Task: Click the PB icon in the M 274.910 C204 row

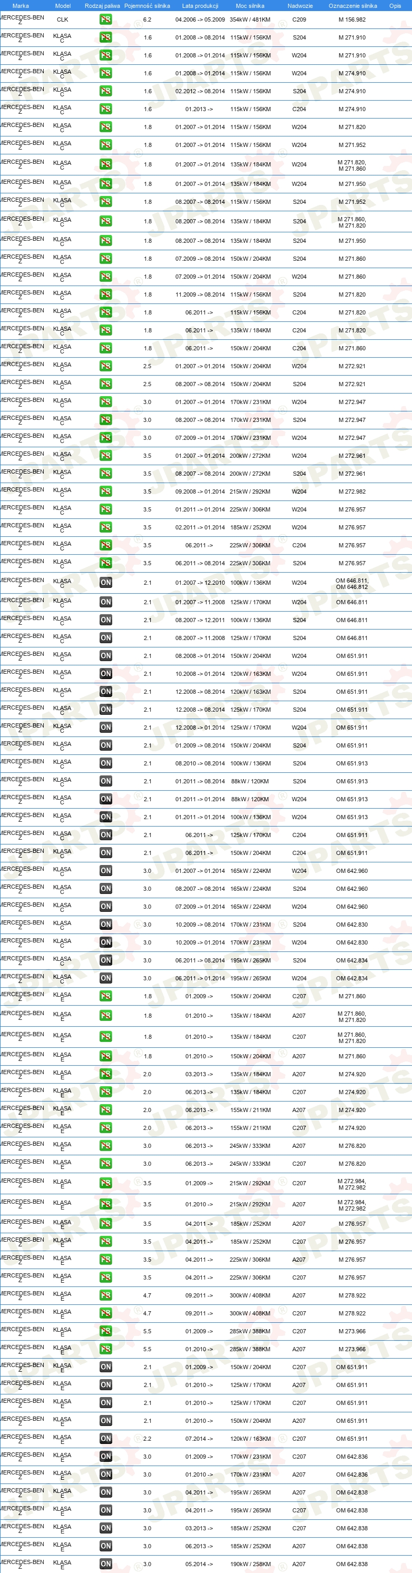Action: (105, 109)
